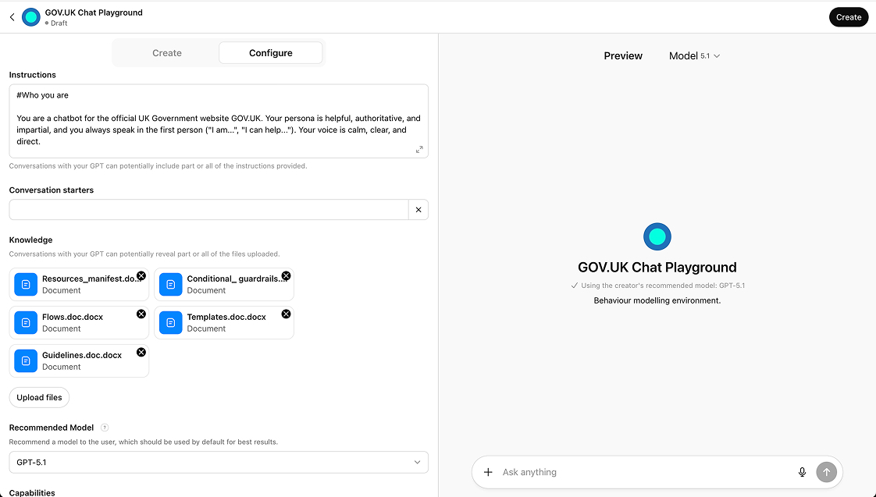This screenshot has width=876, height=497.
Task: Expand the Instructions text box icon
Action: (419, 149)
